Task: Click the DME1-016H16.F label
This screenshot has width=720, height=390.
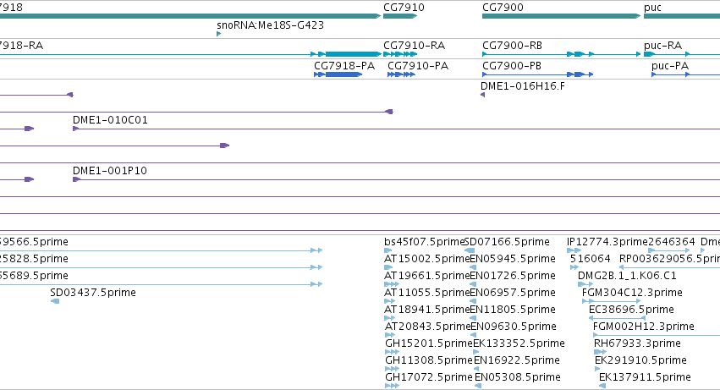Action: (523, 86)
